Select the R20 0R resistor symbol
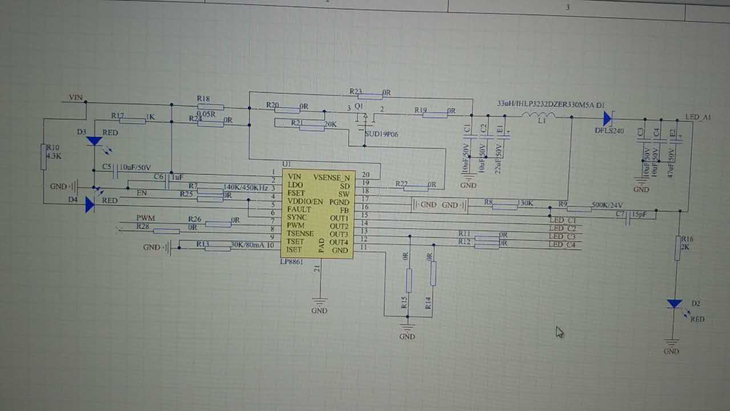730x411 pixels. (287, 110)
